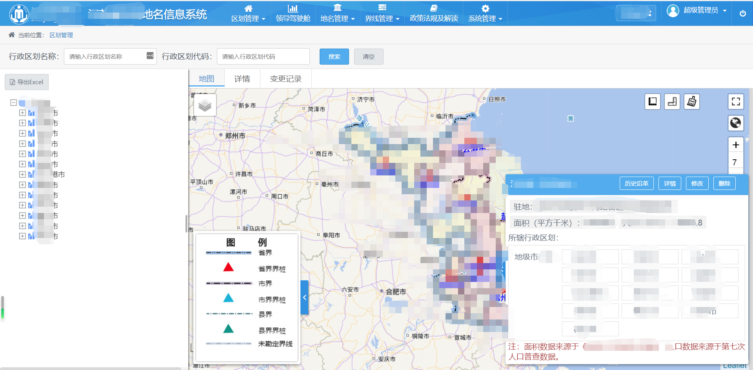Click the Leaflet attribution link
Image resolution: width=753 pixels, height=370 pixels.
coord(735,366)
